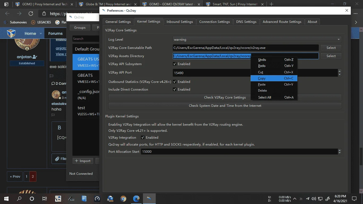
Task: Click Check System Date and Time button
Action: [x=225, y=106]
